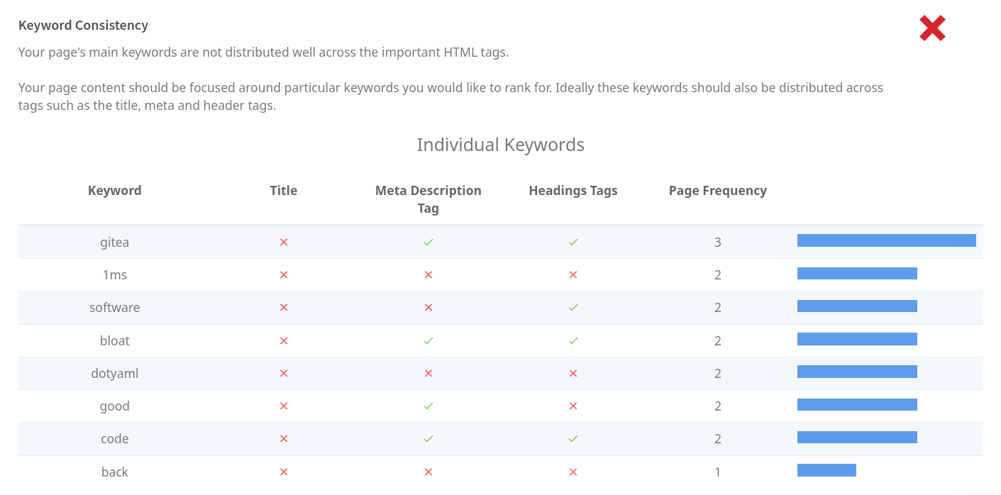Click the Individual Keywords table title
Viewport: 1001px width, 495px height.
click(x=500, y=145)
